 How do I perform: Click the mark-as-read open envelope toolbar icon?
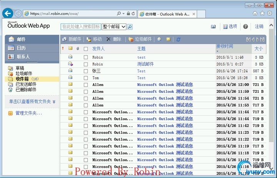tap(159, 39)
